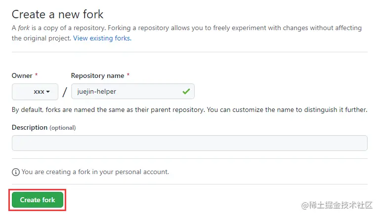Click the default fork naming hint text
This screenshot has height=217, width=380.
(189, 109)
